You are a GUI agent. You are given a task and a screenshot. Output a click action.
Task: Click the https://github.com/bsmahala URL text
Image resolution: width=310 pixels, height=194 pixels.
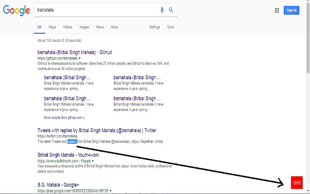coord(58,58)
